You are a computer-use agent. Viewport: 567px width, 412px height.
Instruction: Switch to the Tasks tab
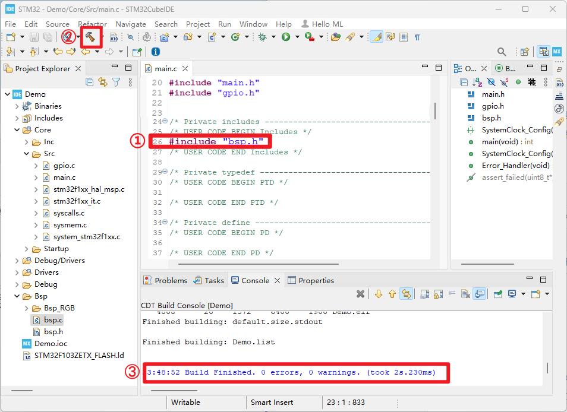point(209,281)
